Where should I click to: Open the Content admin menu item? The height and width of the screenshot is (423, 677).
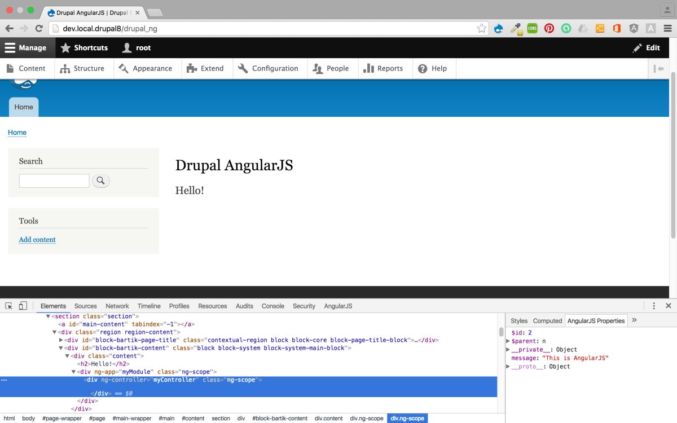(26, 68)
